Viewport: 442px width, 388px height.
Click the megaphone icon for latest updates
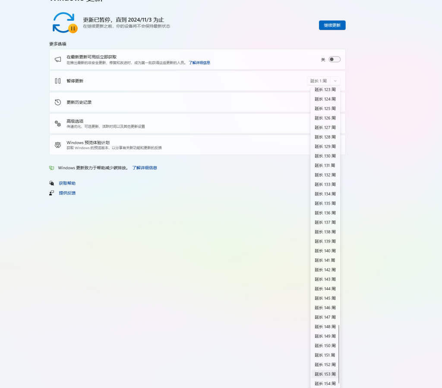point(58,60)
